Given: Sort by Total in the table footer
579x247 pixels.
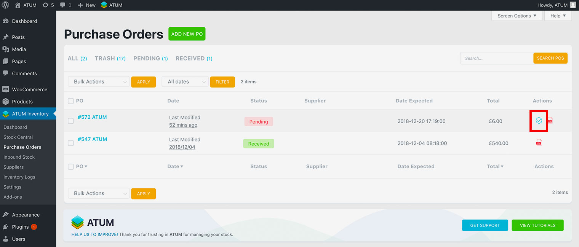Looking at the screenshot, I should (x=495, y=167).
